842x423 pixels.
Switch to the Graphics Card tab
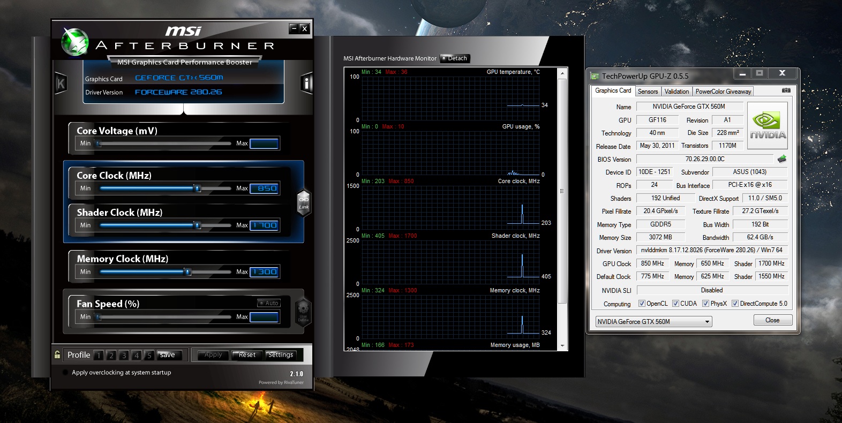pyautogui.click(x=613, y=90)
